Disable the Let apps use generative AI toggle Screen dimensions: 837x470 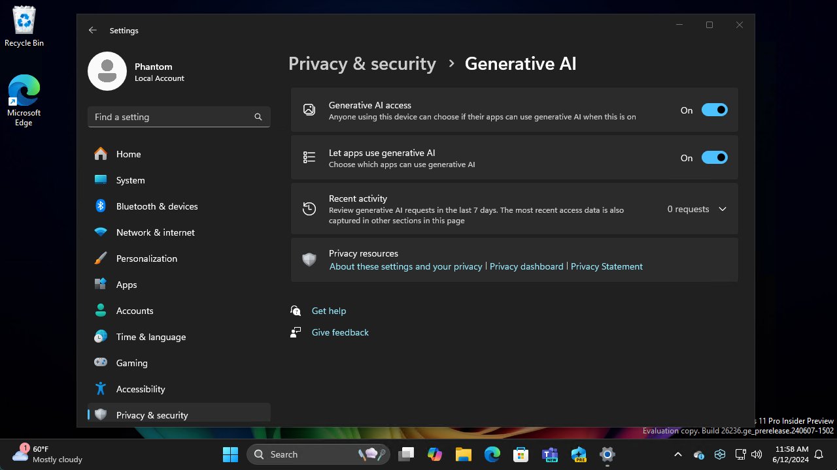point(714,158)
